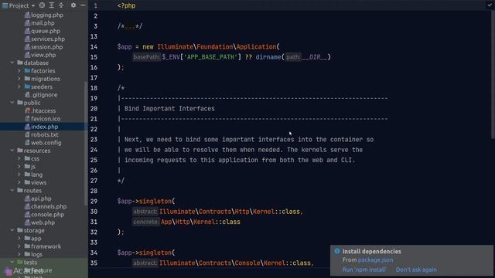Open the package.json link
The height and width of the screenshot is (278, 495).
pos(376,259)
